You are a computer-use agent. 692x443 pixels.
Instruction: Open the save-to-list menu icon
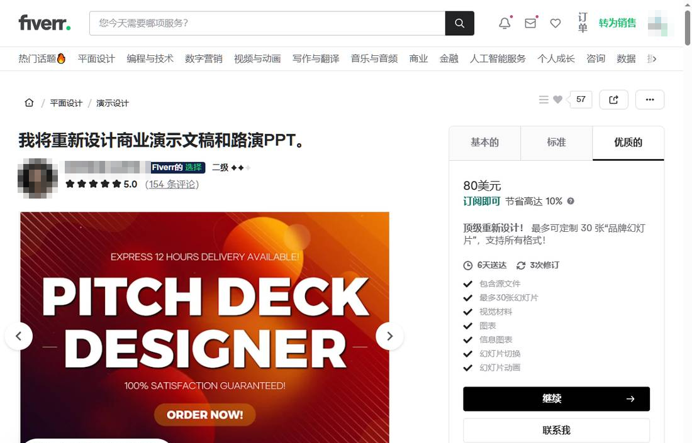(x=544, y=100)
